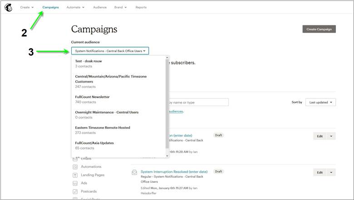Select Eastern Timezone Remote Hosted audience
The image size is (354, 200).
118,130
